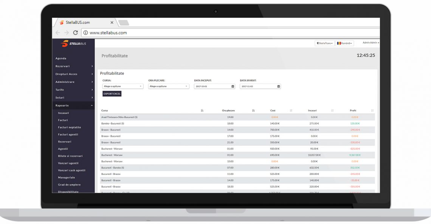Open calendar icon in Data Sfarsit field
The width and height of the screenshot is (431, 224).
tap(278, 86)
